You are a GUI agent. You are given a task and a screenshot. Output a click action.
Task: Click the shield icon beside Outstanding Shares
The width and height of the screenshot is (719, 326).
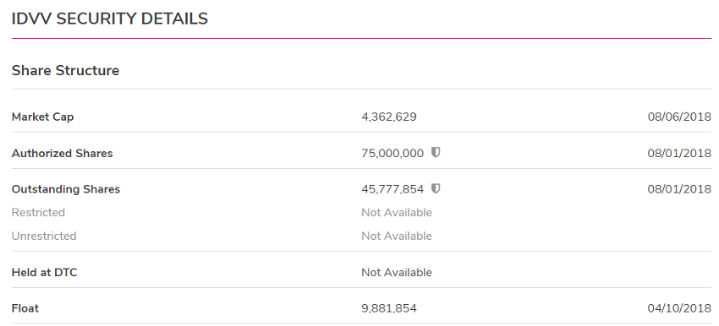pyautogui.click(x=436, y=188)
